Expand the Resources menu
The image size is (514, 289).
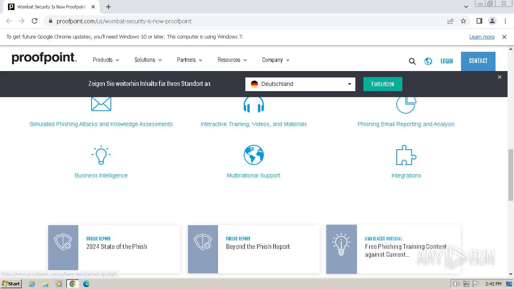232,60
